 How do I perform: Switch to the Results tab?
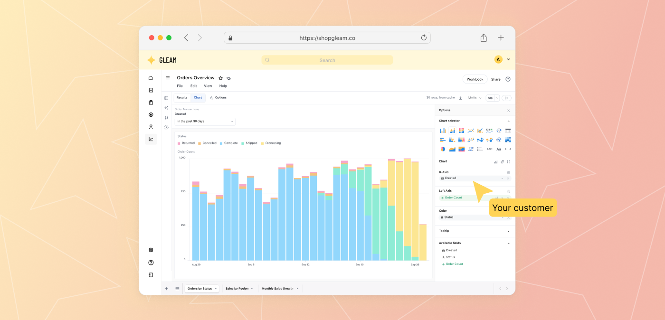(182, 98)
